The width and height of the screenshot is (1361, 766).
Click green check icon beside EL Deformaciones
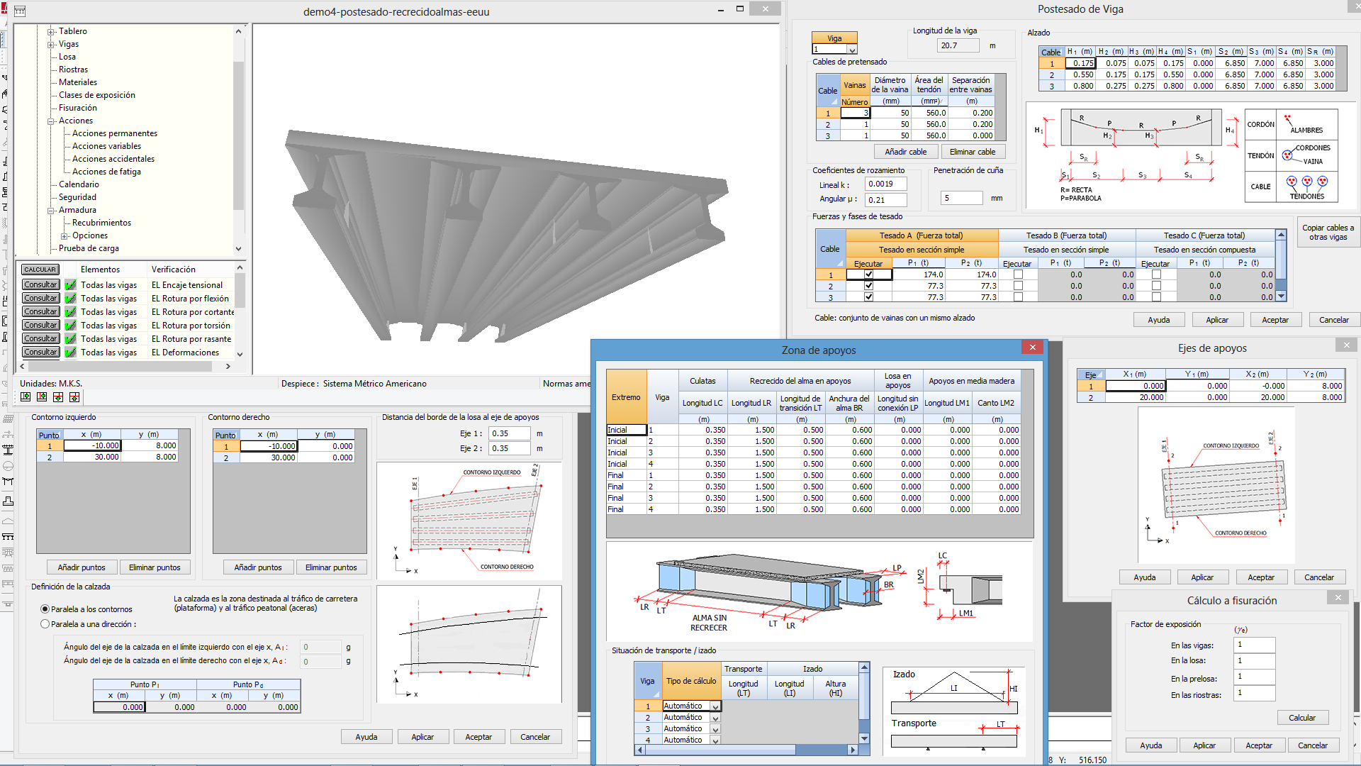pyautogui.click(x=70, y=353)
